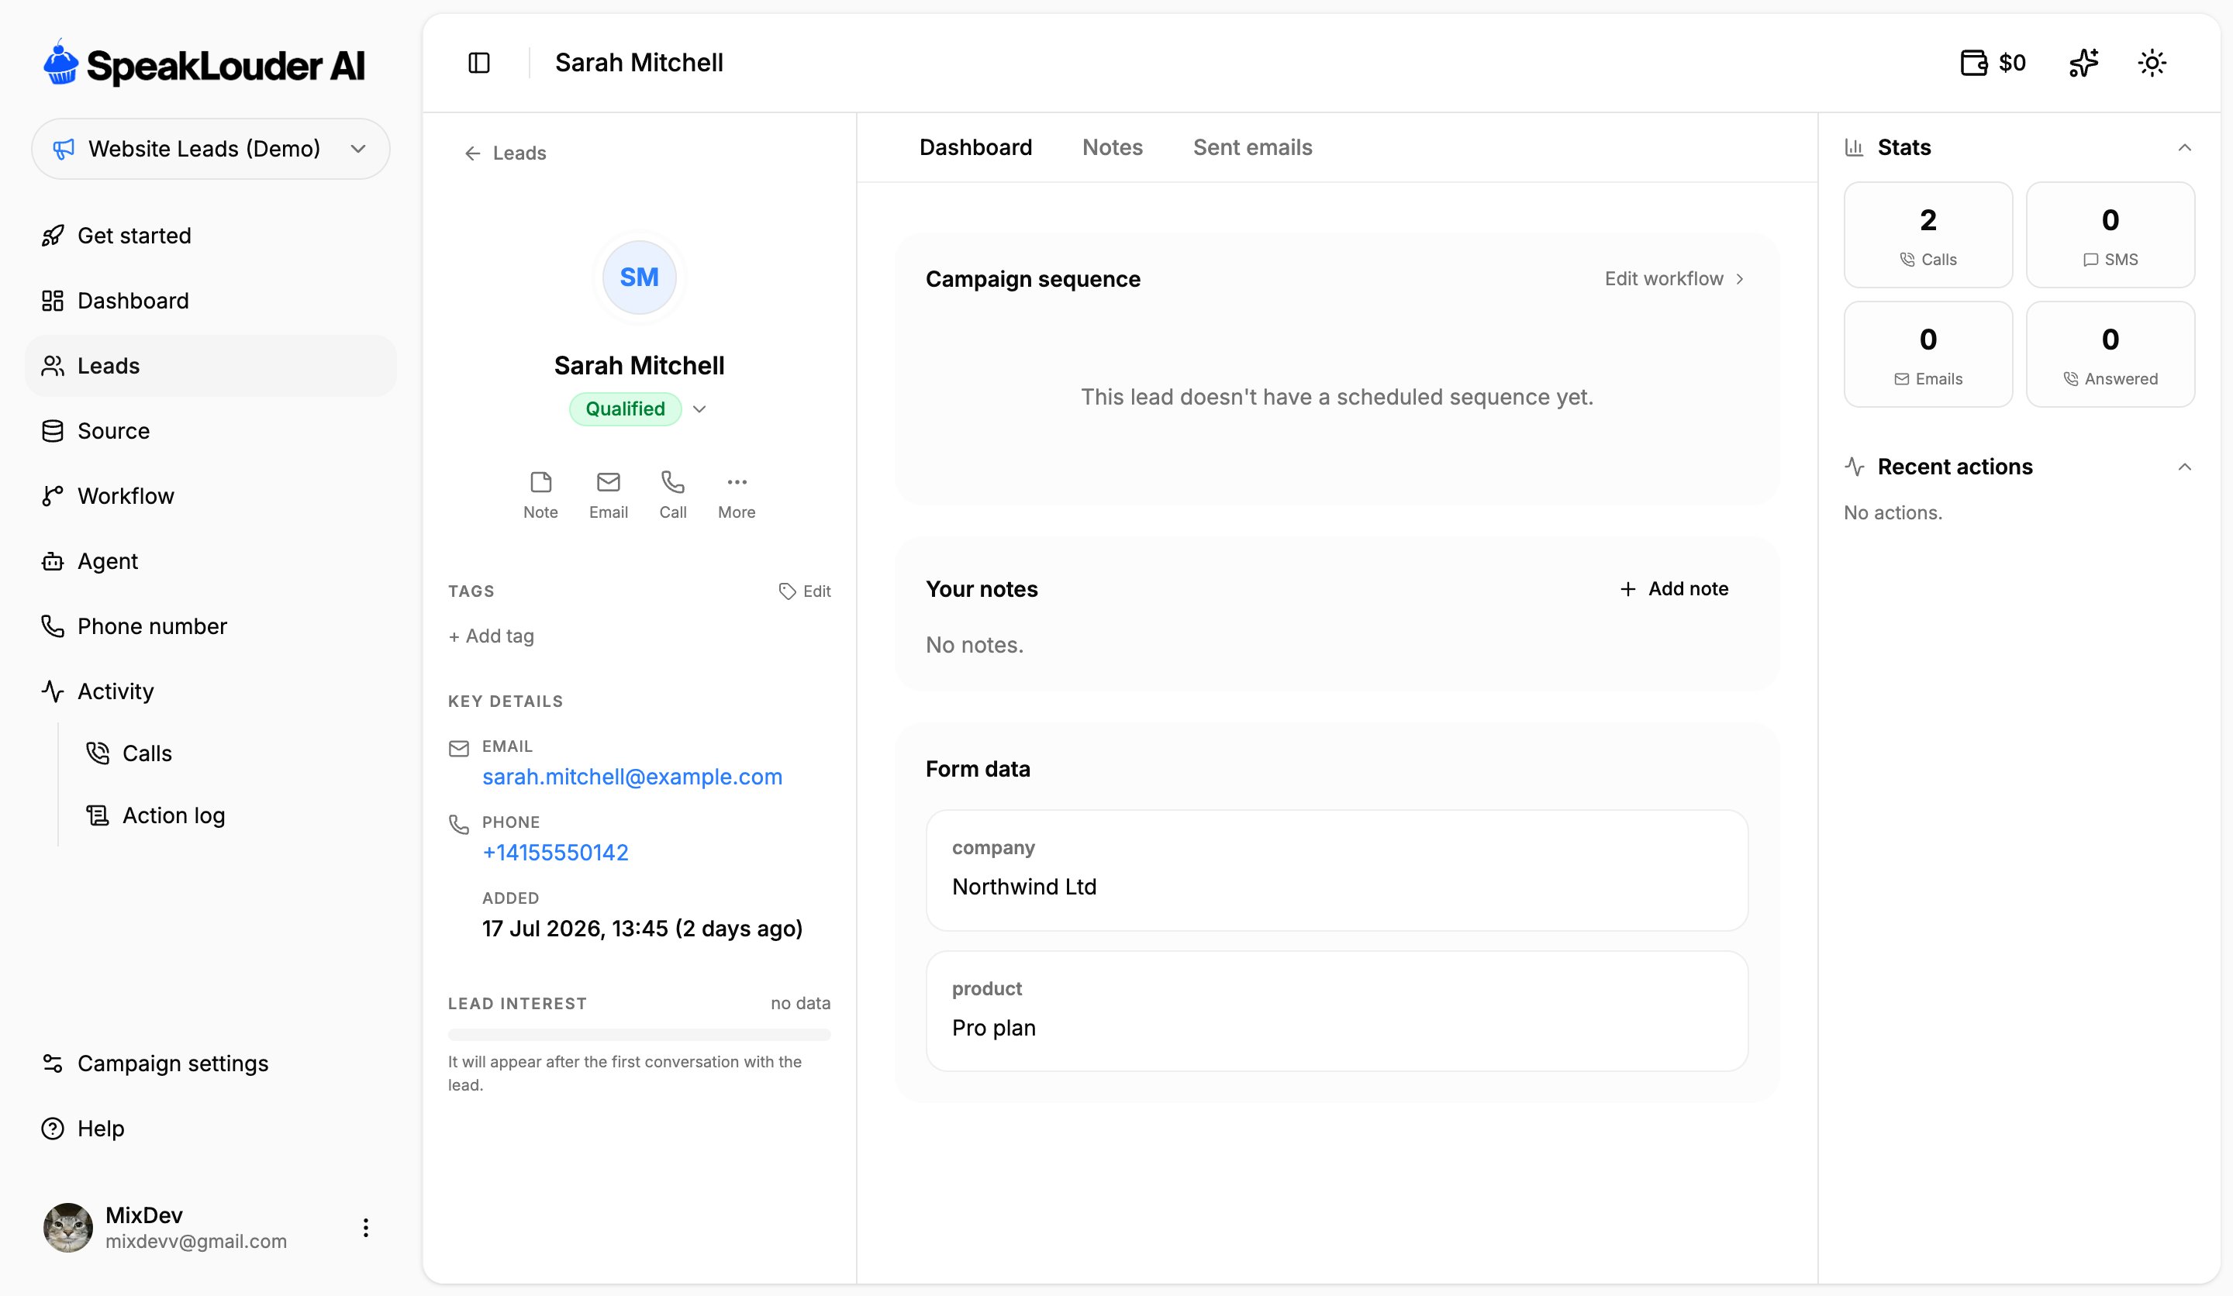This screenshot has height=1296, width=2233.
Task: Click company Northwind Ltd field
Action: click(1336, 870)
